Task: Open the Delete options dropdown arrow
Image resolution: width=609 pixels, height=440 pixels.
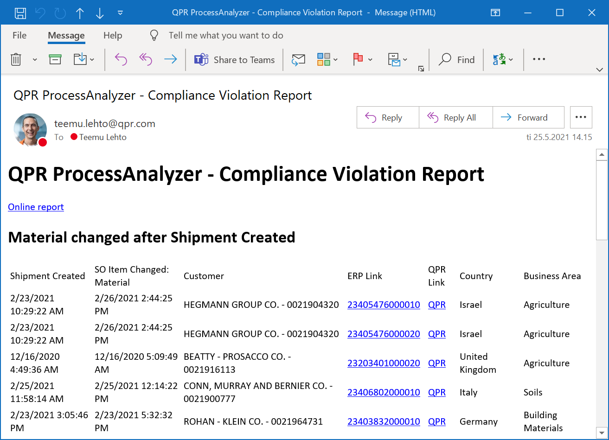Action: pyautogui.click(x=35, y=59)
